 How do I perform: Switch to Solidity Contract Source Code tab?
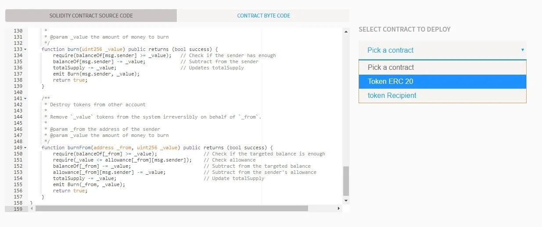[x=91, y=15]
